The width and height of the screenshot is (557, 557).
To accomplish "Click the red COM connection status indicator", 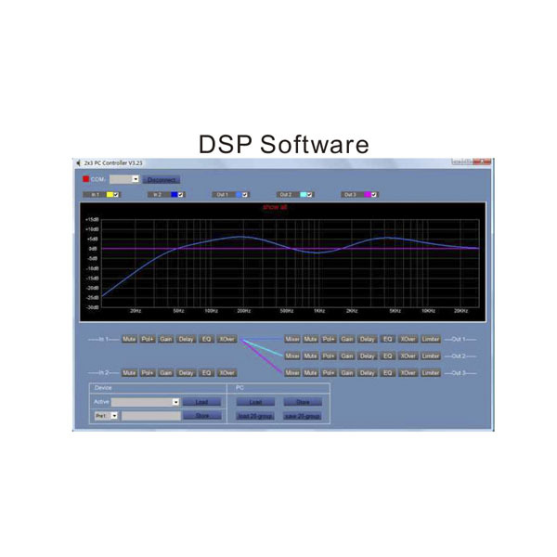I will [86, 178].
